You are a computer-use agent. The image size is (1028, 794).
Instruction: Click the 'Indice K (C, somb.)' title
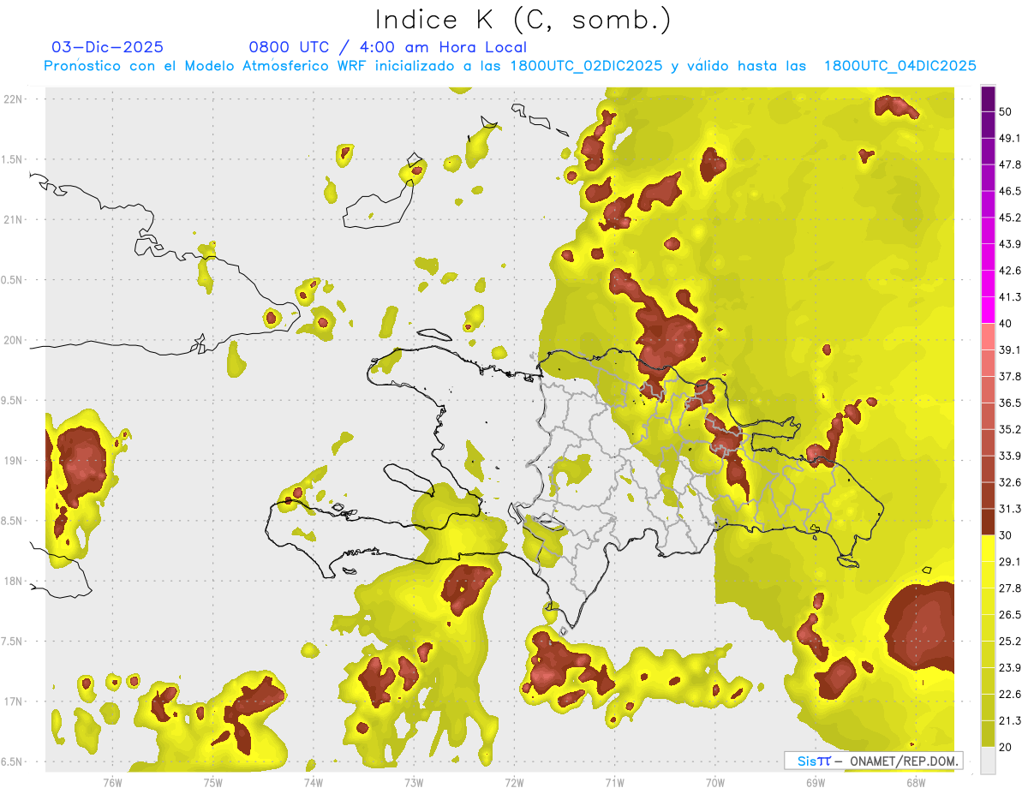523,20
